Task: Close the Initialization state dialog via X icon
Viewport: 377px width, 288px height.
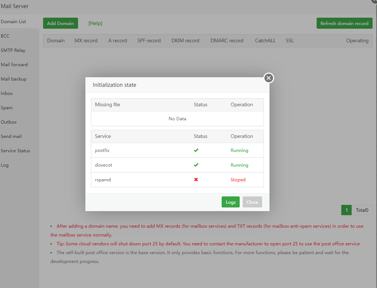Action: pyautogui.click(x=269, y=78)
